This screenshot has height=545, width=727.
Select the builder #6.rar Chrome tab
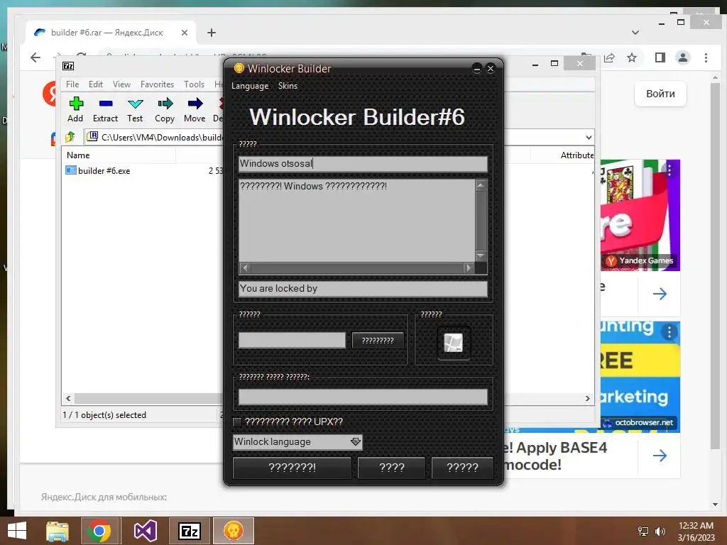coord(106,33)
